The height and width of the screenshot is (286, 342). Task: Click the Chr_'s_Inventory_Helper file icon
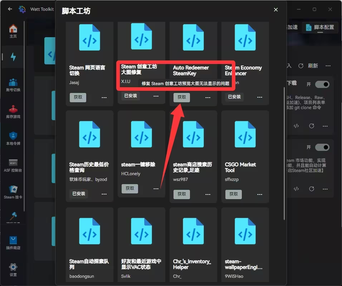click(193, 231)
